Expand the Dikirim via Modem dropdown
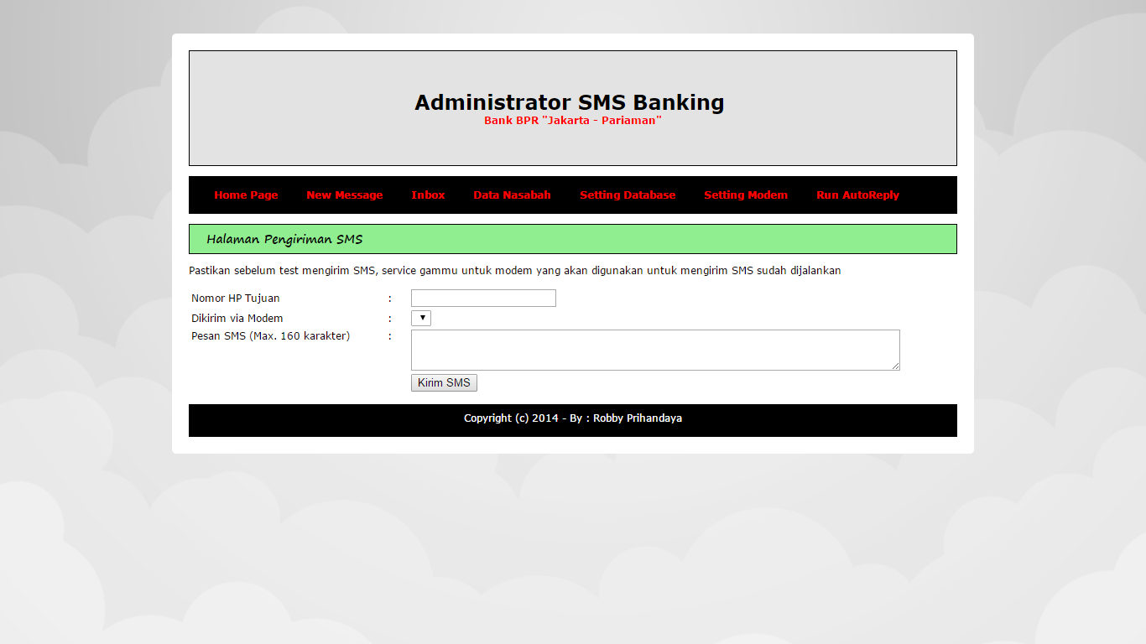This screenshot has height=644, width=1146. 421,319
